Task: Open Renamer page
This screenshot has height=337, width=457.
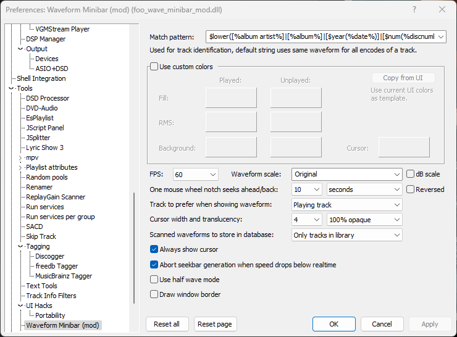Action: [39, 187]
